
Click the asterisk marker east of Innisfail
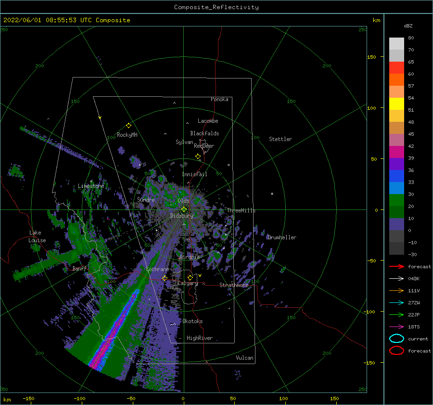click(x=229, y=165)
